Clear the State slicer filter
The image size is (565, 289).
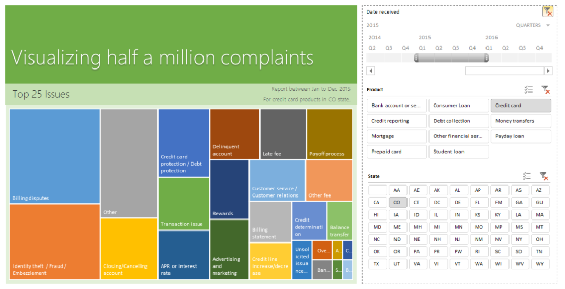pyautogui.click(x=544, y=176)
